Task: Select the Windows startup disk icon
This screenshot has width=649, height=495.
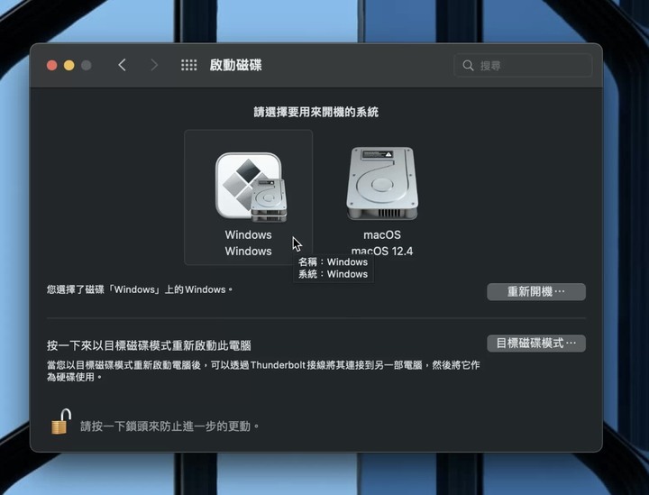Action: (251, 187)
